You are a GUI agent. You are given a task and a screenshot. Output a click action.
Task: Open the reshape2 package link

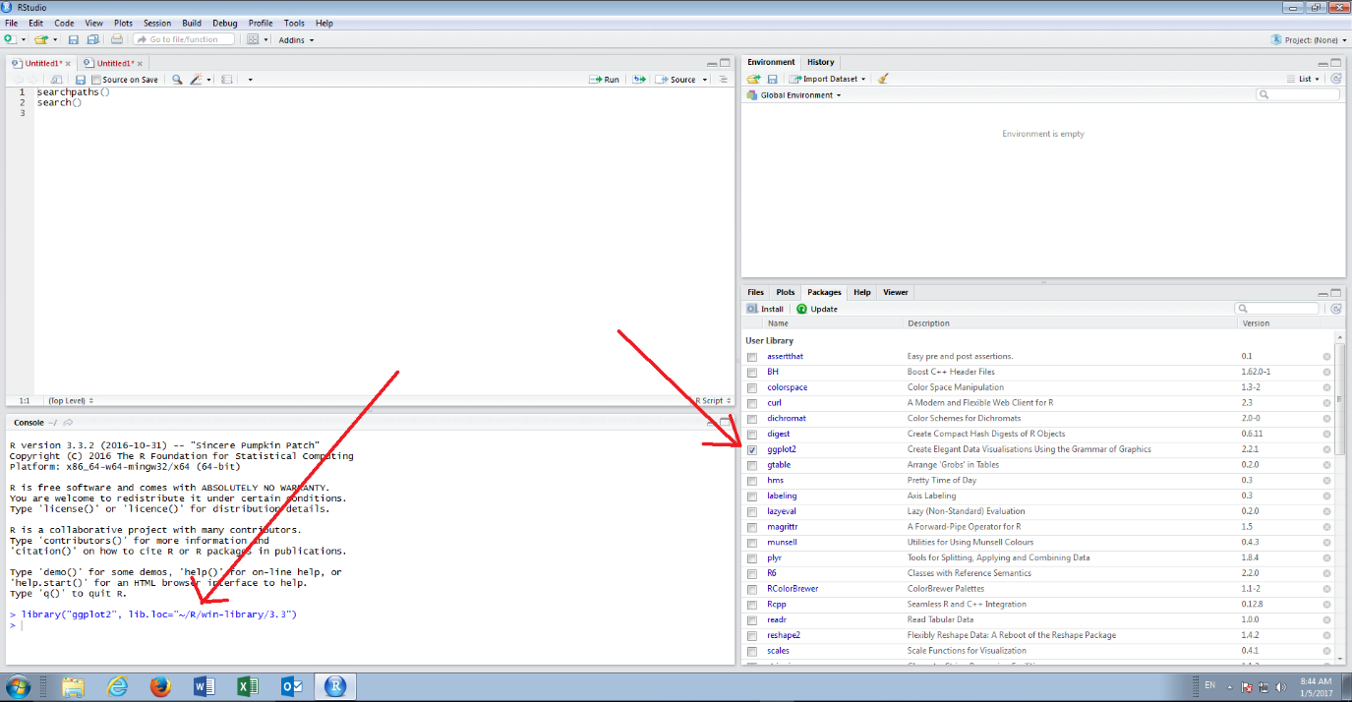coord(784,635)
